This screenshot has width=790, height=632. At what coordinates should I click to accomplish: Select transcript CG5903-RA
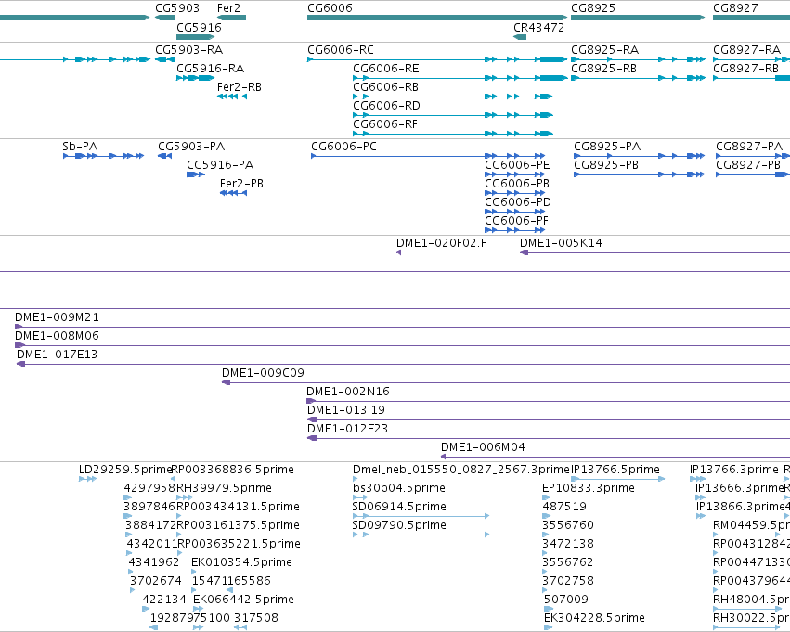click(x=189, y=50)
